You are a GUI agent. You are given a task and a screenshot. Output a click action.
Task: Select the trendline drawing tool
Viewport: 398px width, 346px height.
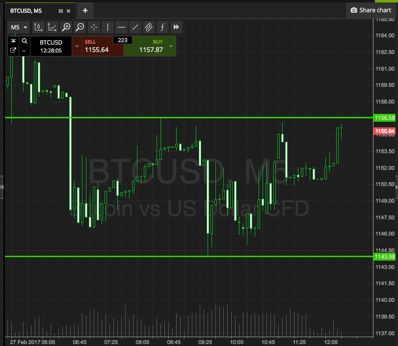pyautogui.click(x=135, y=27)
